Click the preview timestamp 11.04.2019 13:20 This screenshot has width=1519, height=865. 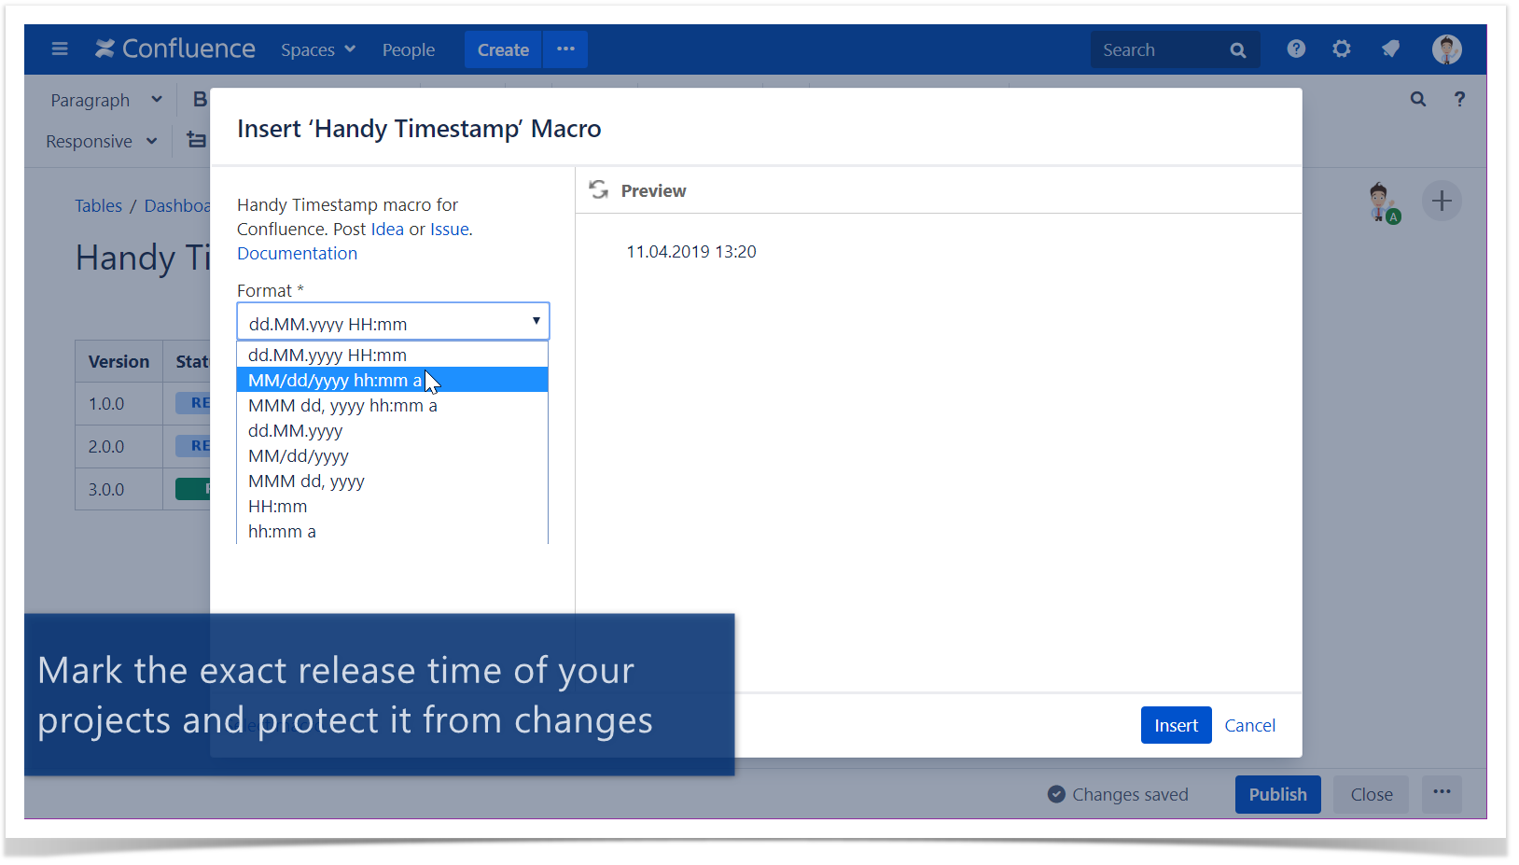click(x=690, y=252)
